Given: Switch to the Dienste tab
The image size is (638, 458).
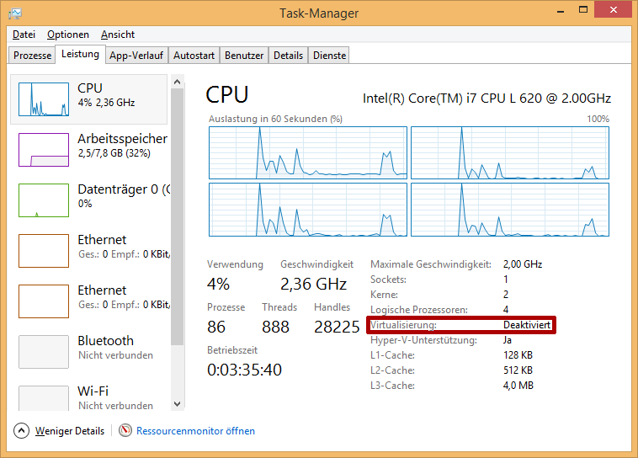Looking at the screenshot, I should click(329, 56).
